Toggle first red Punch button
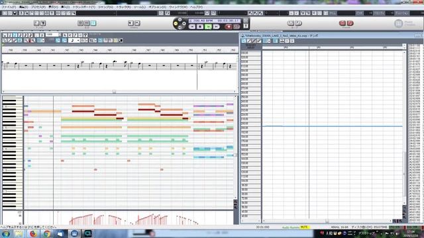This screenshot has height=238, width=424. pyautogui.click(x=343, y=23)
